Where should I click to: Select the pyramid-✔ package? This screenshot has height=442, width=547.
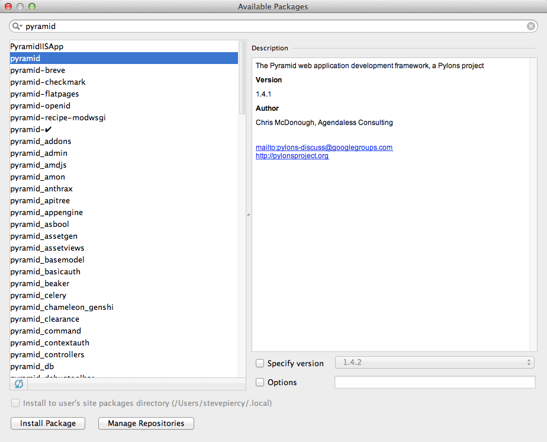click(x=124, y=130)
